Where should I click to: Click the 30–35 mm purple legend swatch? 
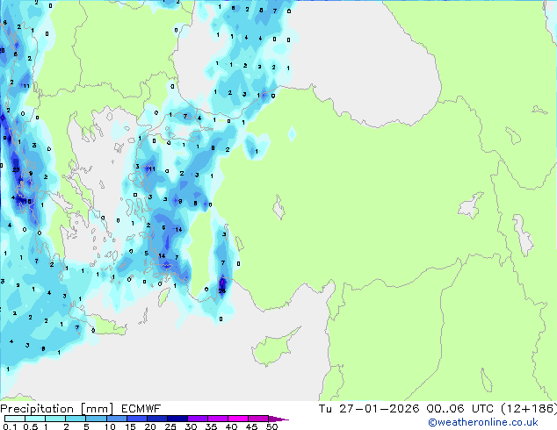coord(197,419)
